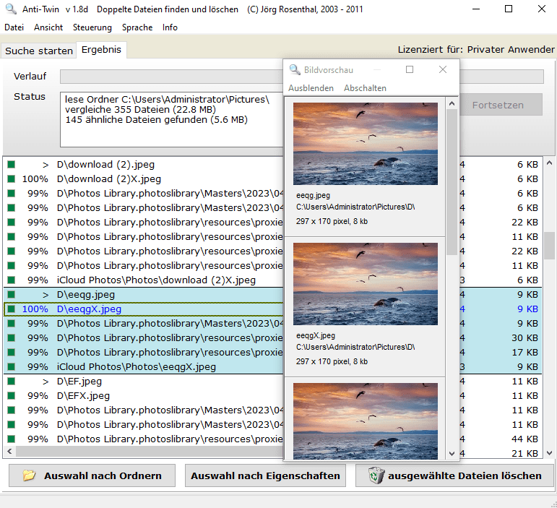
Task: Click the eeqgX.jpeg preview thumbnail
Action: (x=365, y=284)
